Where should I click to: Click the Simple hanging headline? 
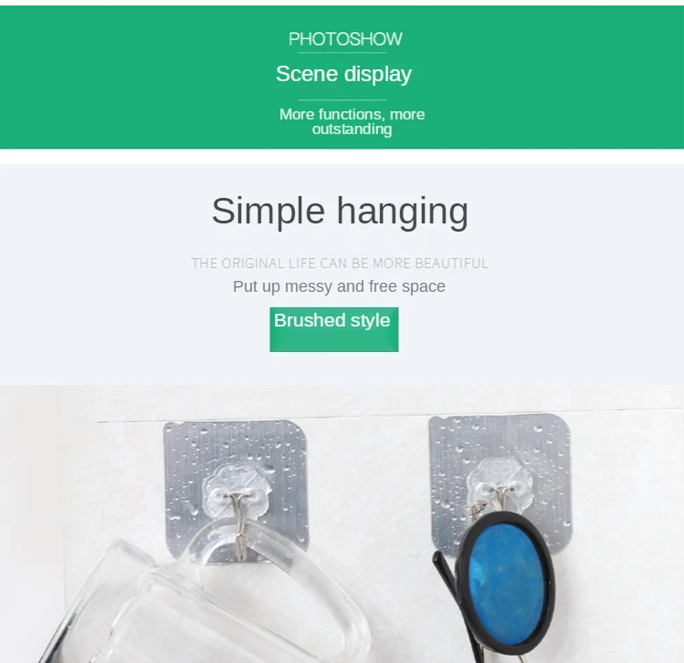pos(340,211)
